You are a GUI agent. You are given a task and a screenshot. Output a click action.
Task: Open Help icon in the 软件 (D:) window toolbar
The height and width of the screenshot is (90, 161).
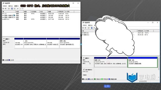[x=12, y=9]
